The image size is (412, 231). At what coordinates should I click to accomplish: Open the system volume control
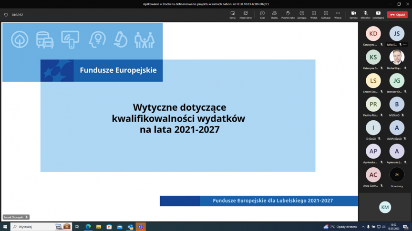pos(383,227)
